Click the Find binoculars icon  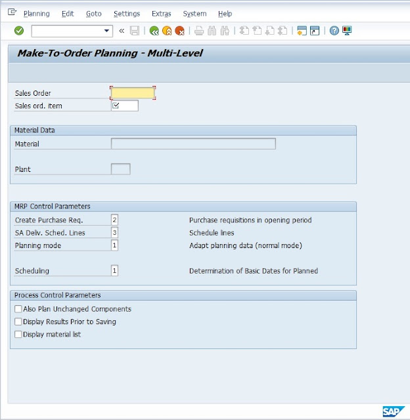(212, 31)
